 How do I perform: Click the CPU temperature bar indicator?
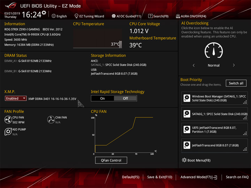pyautogui.click(x=120, y=44)
